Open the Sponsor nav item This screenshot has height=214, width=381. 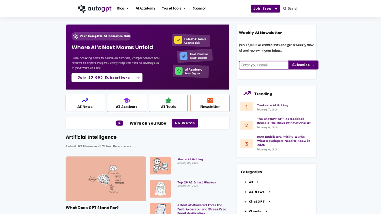click(x=199, y=8)
